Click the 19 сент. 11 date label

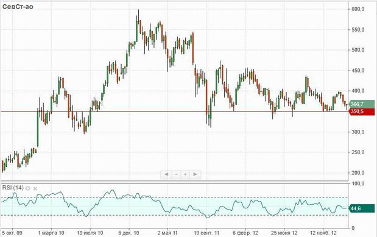tap(206, 233)
